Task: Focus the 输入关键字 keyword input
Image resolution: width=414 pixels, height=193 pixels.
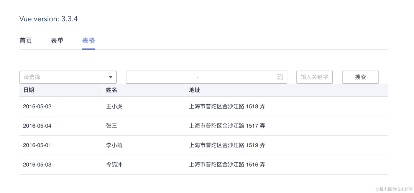Action: tap(314, 77)
